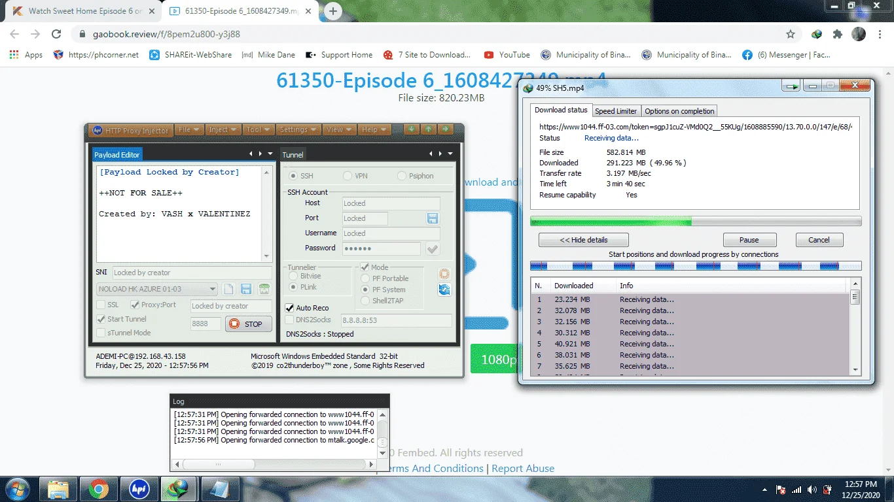Open the Inject dropdown menu
Viewport: 894px width, 502px height.
[x=223, y=129]
